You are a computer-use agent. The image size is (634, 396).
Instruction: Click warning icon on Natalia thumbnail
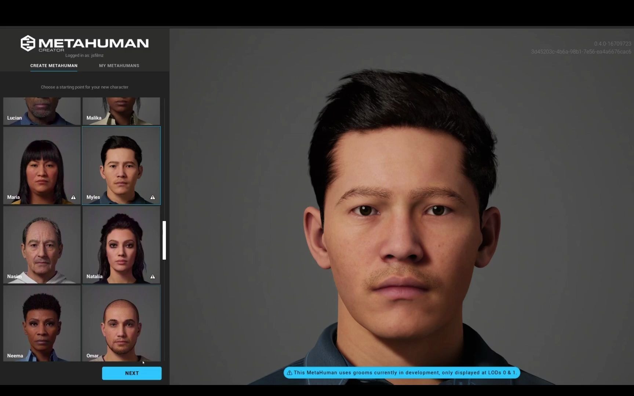(153, 276)
